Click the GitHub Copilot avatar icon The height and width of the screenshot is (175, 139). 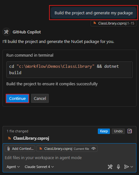6,32
